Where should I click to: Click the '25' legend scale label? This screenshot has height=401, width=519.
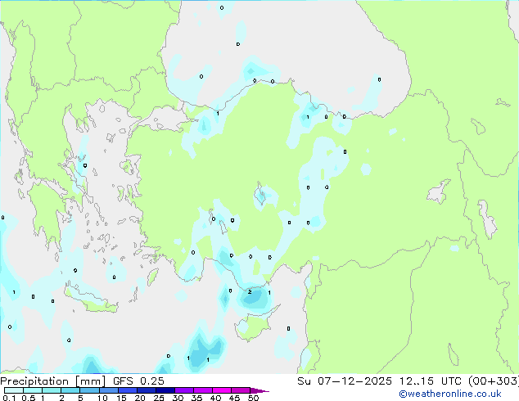pos(159,398)
